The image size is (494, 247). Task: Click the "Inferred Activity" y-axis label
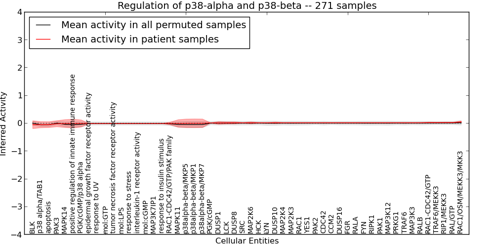coord(4,123)
